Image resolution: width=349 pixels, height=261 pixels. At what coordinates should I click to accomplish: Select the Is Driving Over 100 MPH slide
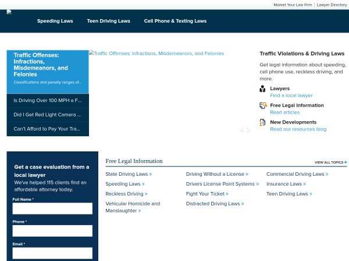(x=48, y=100)
